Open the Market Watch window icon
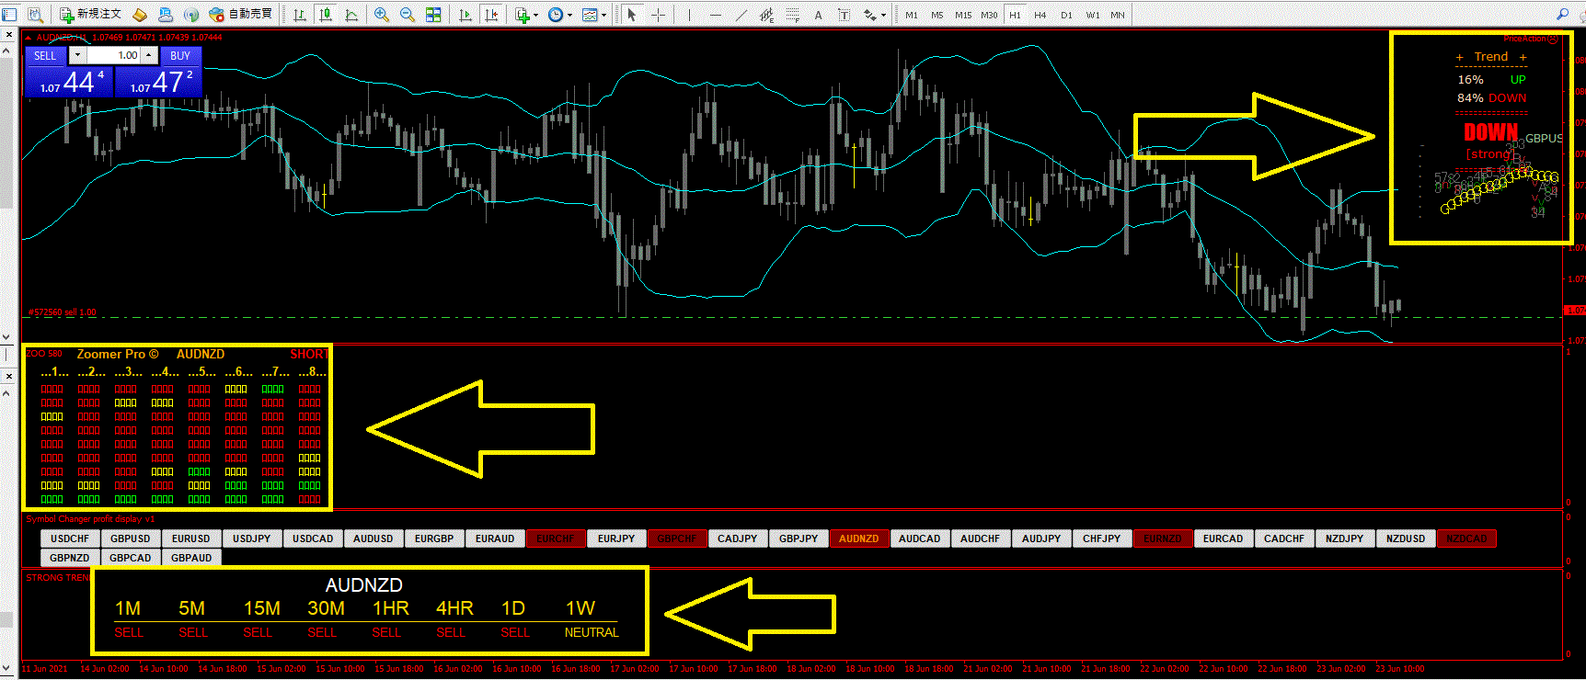Image resolution: width=1586 pixels, height=680 pixels. click(x=10, y=15)
